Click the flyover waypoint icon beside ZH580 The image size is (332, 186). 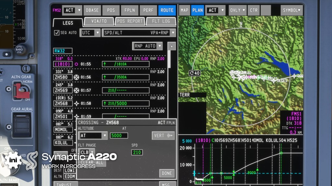pyautogui.click(x=77, y=77)
